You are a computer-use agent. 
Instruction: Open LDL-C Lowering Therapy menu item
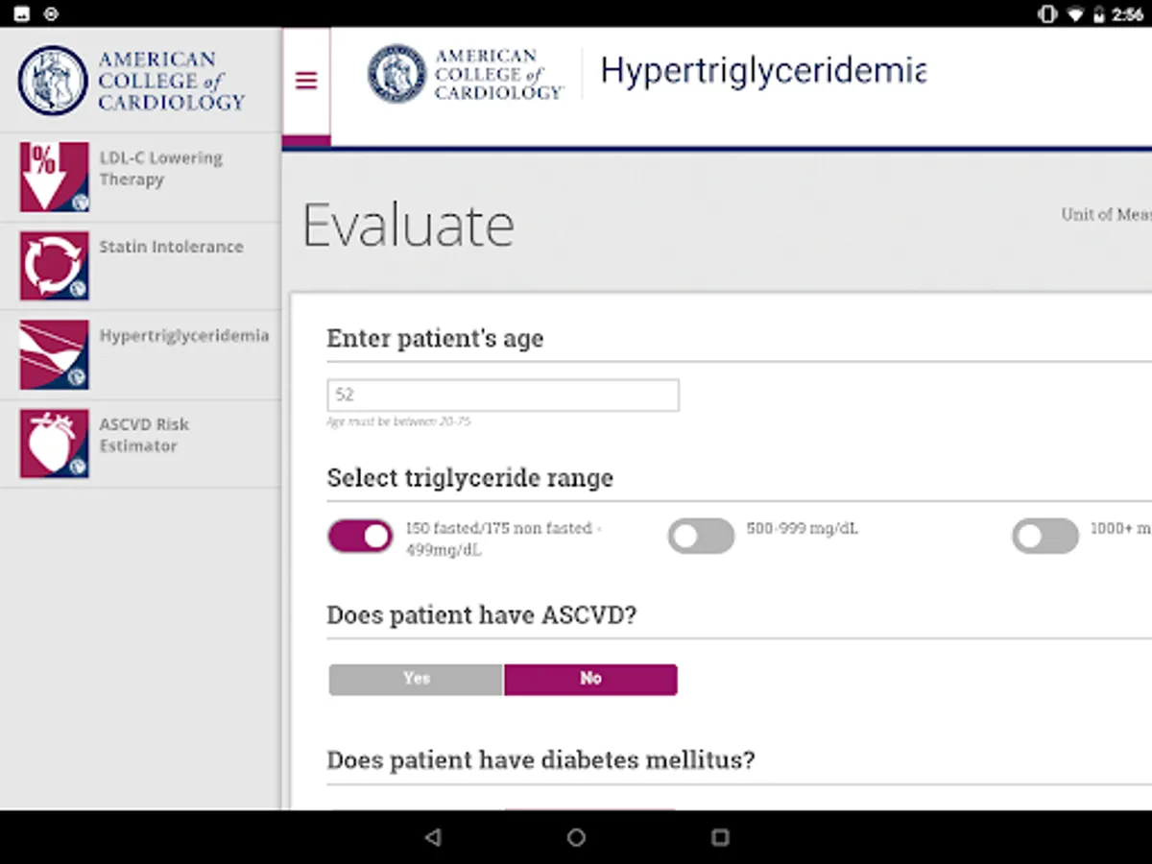140,178
